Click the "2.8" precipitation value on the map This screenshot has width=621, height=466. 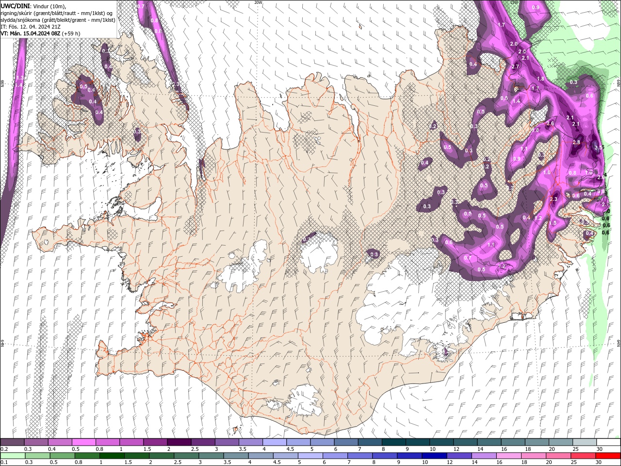click(576, 142)
